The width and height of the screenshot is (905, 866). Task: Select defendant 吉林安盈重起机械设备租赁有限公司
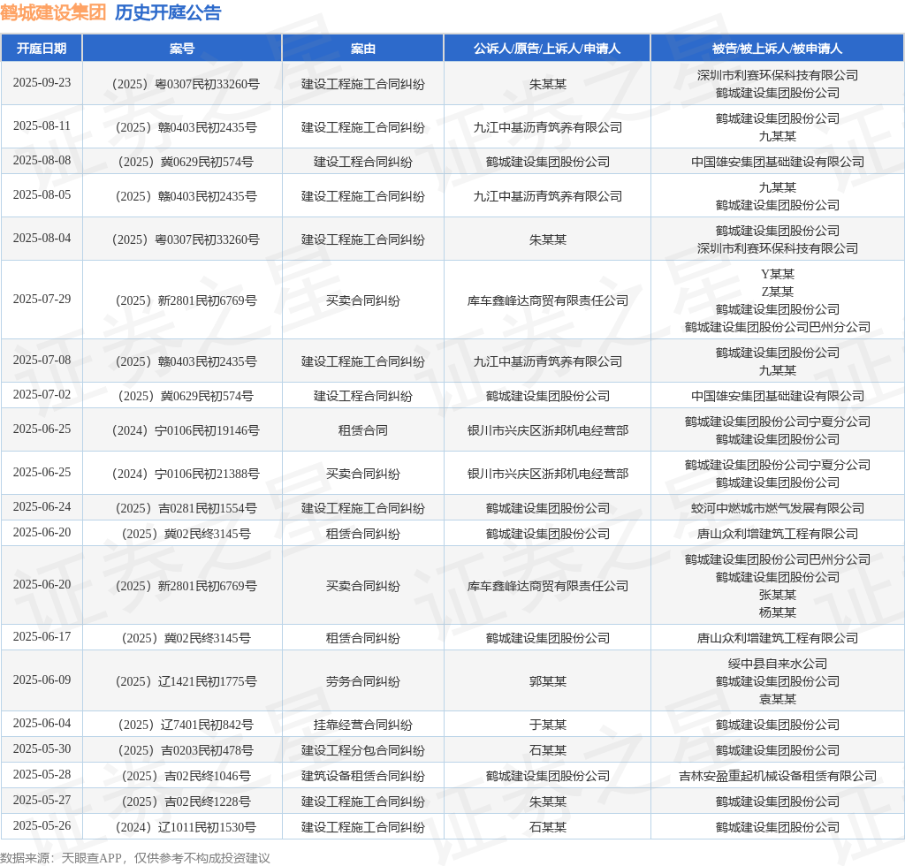click(x=778, y=776)
